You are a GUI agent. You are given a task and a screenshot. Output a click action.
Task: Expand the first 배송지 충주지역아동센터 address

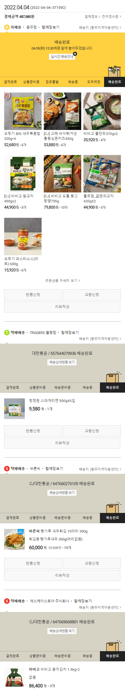point(100,28)
